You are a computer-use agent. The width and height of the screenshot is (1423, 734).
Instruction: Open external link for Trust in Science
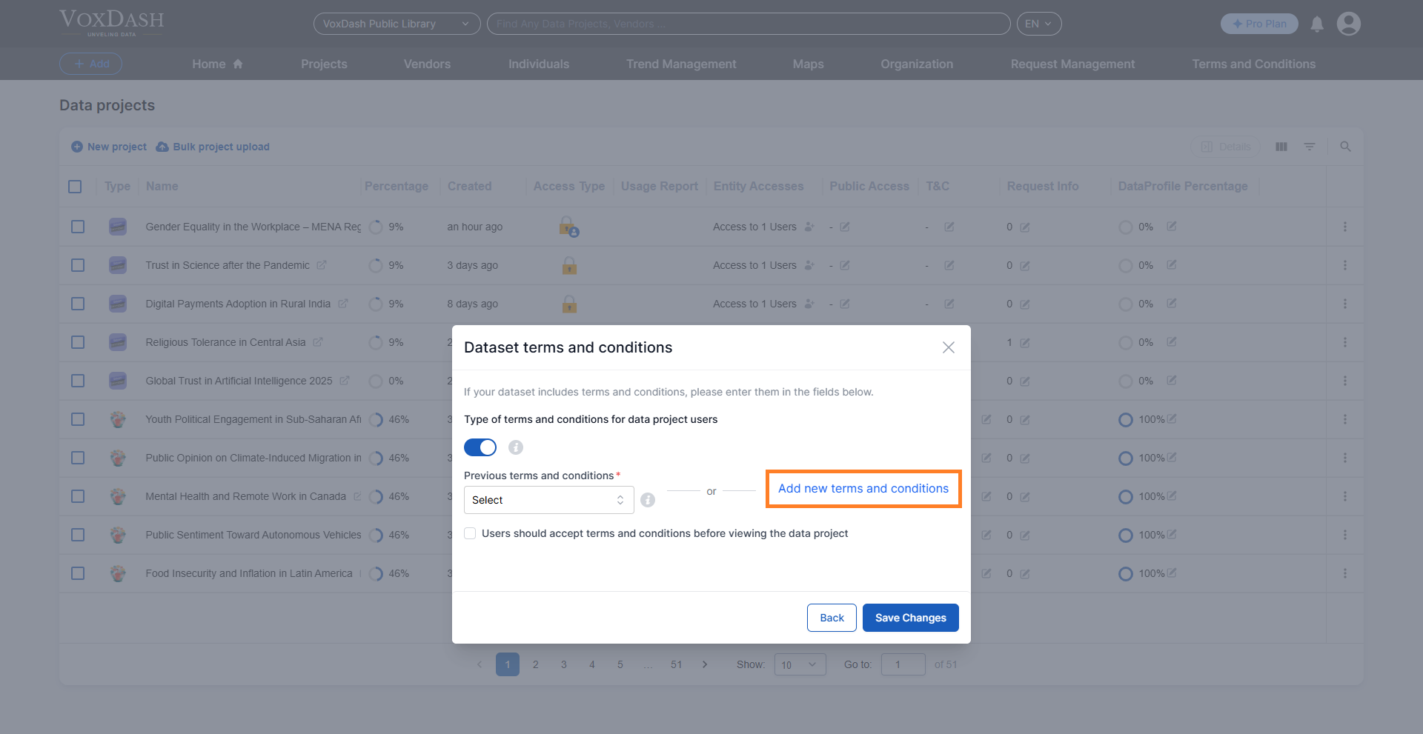(322, 265)
